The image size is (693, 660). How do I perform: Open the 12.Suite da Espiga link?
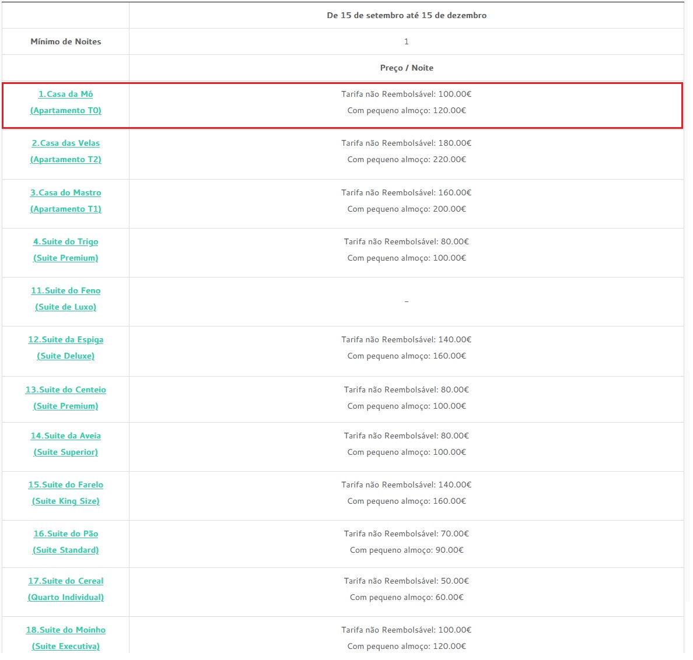pyautogui.click(x=66, y=340)
